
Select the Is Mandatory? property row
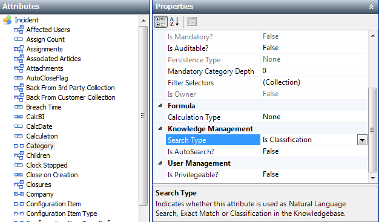[x=266, y=36]
